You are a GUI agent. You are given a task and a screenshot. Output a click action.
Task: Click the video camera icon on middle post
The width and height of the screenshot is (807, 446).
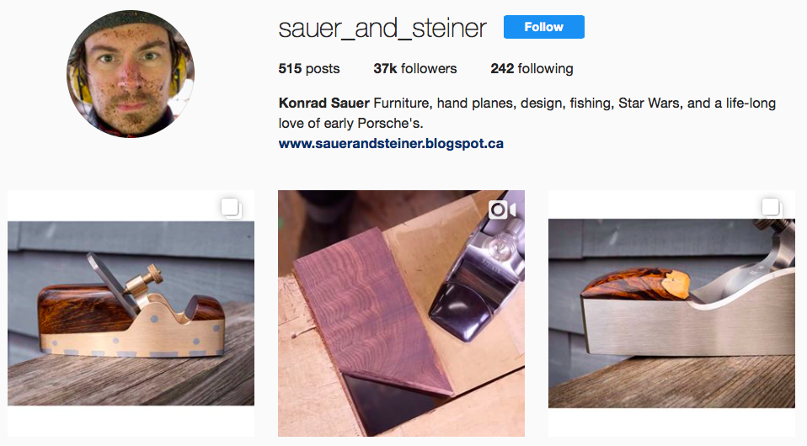coord(502,210)
